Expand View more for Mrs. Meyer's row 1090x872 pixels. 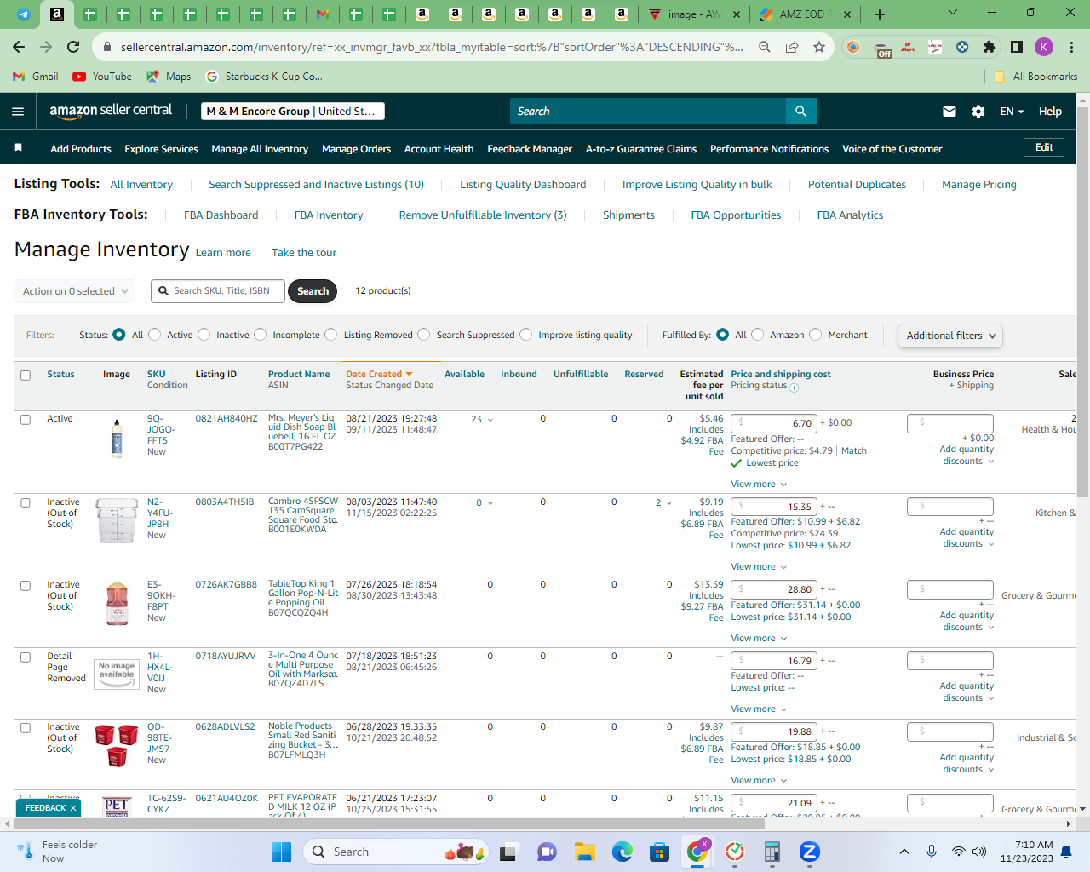(759, 485)
